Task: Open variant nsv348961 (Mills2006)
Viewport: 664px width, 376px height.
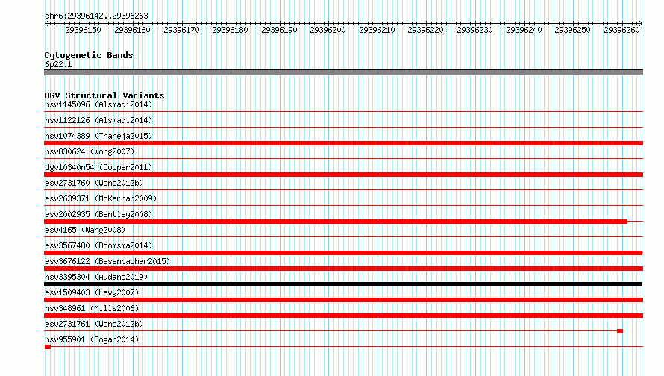Action: (x=92, y=308)
